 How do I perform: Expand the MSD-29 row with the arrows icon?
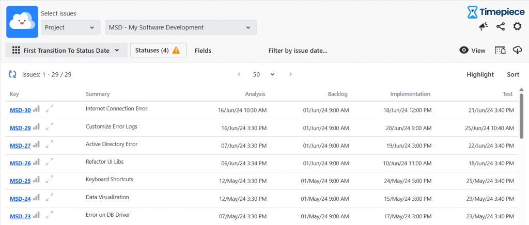[50, 126]
